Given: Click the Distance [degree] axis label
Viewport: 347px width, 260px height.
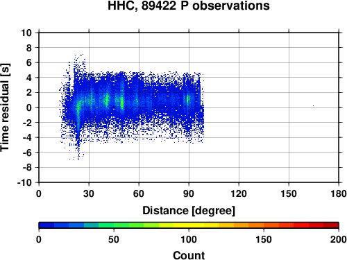Looking at the screenshot, I should 189,211.
